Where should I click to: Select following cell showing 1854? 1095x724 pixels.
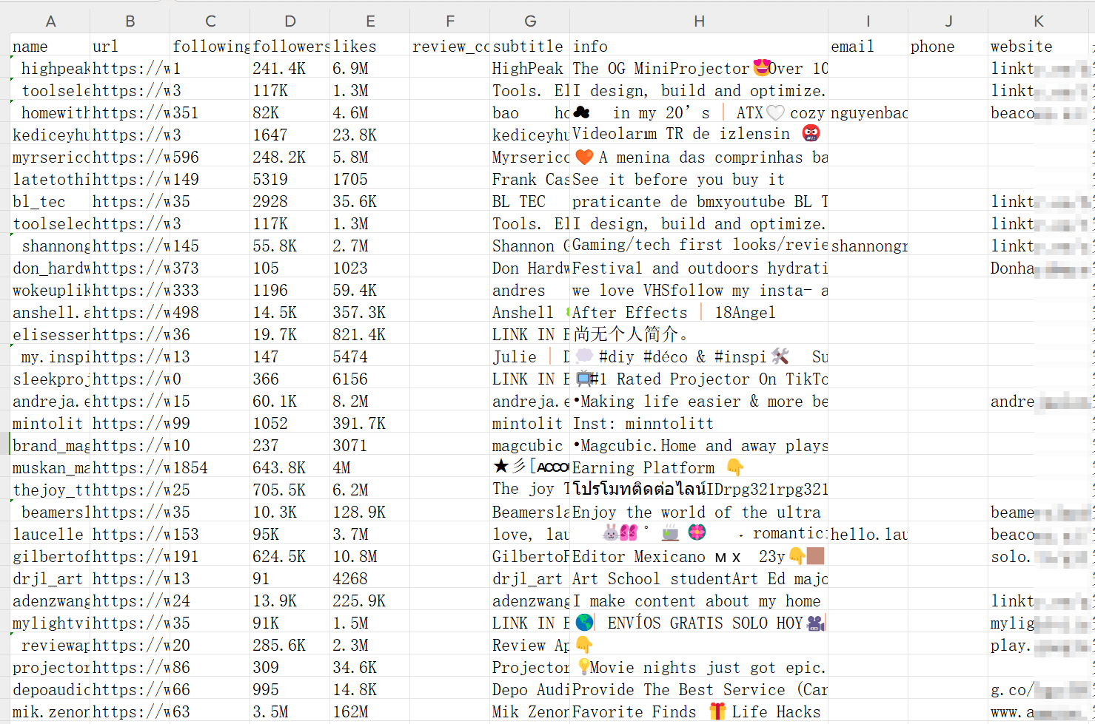[x=210, y=467]
